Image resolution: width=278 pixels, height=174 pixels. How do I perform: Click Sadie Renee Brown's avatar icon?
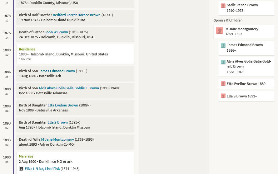click(x=223, y=6)
